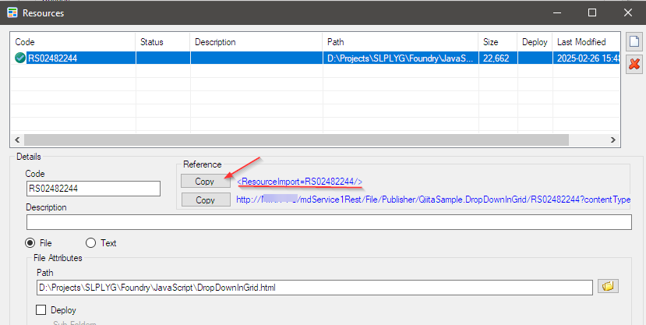The height and width of the screenshot is (325, 646).
Task: Maximize the Resources window
Action: pos(592,12)
